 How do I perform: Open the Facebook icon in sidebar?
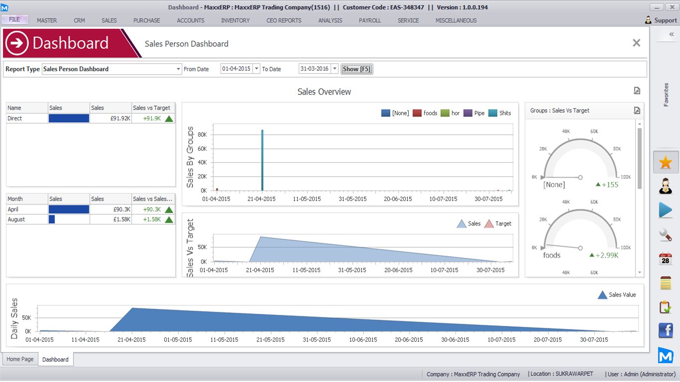666,330
